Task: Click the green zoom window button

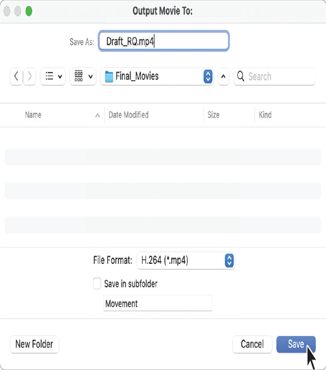Action: [x=29, y=11]
